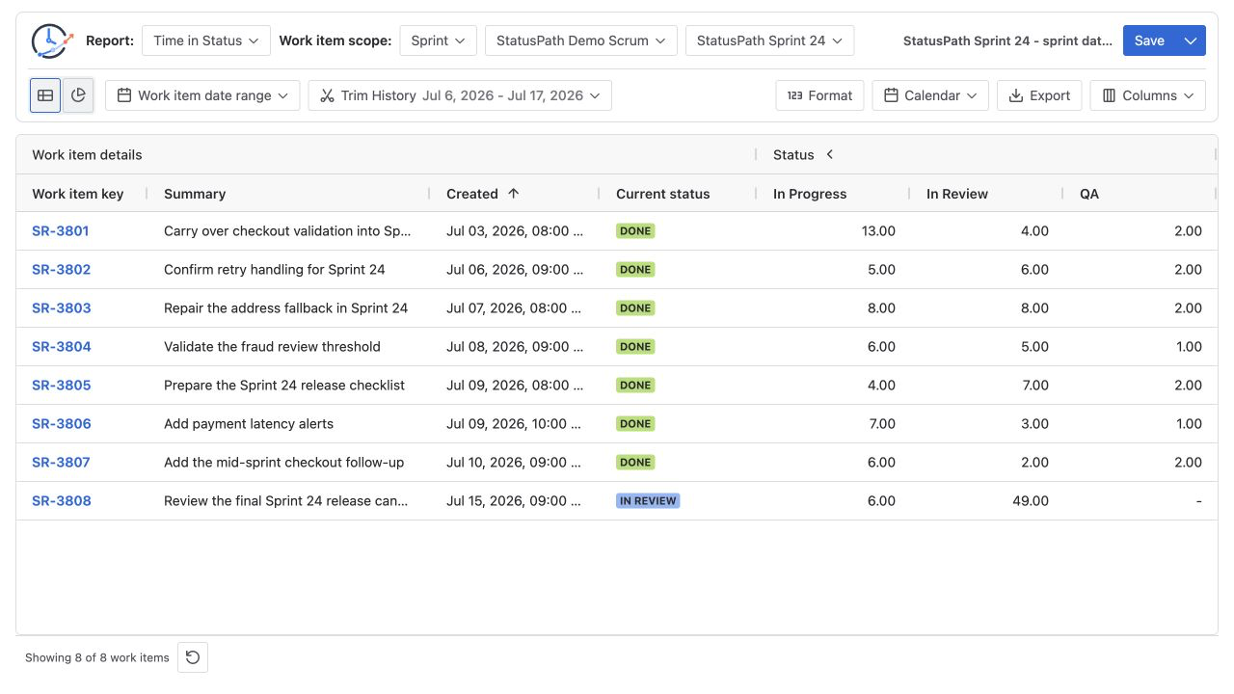Click the 7.00 In Review value for SR-3805

click(x=1034, y=386)
